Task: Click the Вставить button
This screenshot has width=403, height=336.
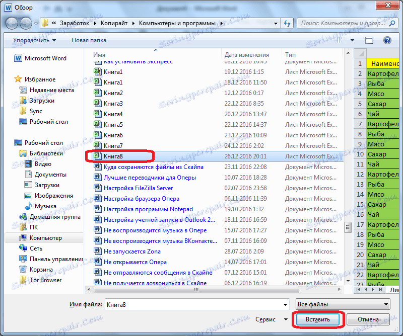Action: (x=318, y=319)
